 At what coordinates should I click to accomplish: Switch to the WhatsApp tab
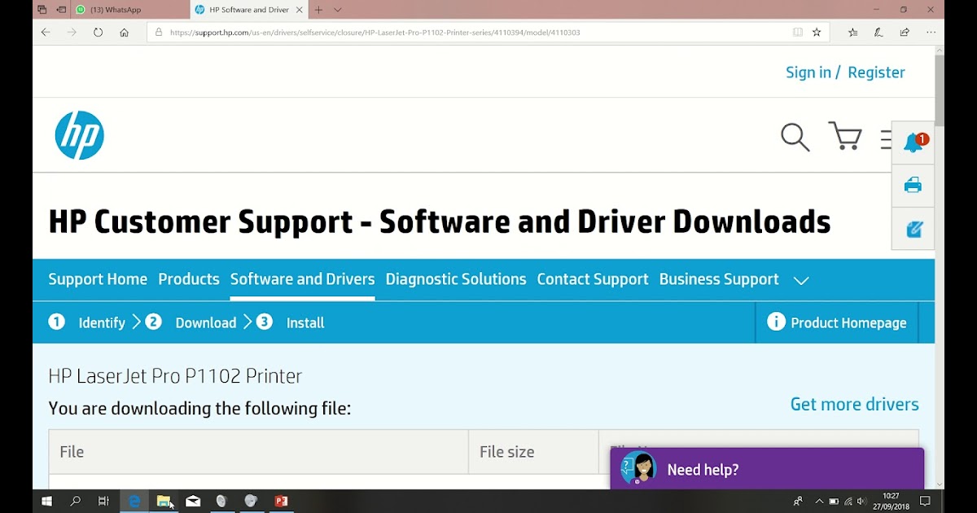(129, 10)
